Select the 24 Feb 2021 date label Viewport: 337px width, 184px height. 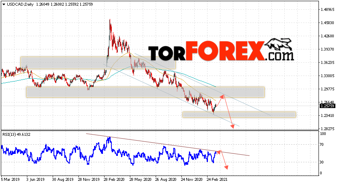click(217, 179)
